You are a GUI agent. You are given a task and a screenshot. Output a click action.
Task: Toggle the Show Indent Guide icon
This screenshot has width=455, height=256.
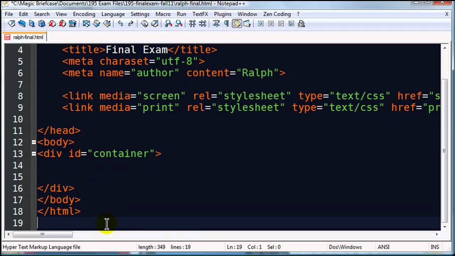[x=237, y=24]
